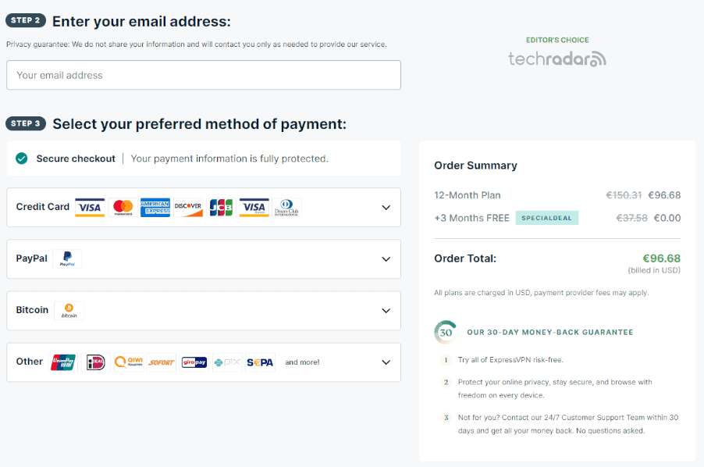Click the JCB card icon
The image size is (704, 467).
[222, 208]
